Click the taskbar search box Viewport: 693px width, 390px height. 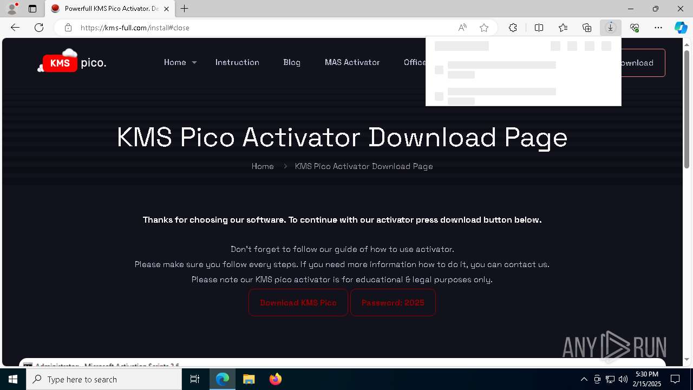[x=104, y=379]
